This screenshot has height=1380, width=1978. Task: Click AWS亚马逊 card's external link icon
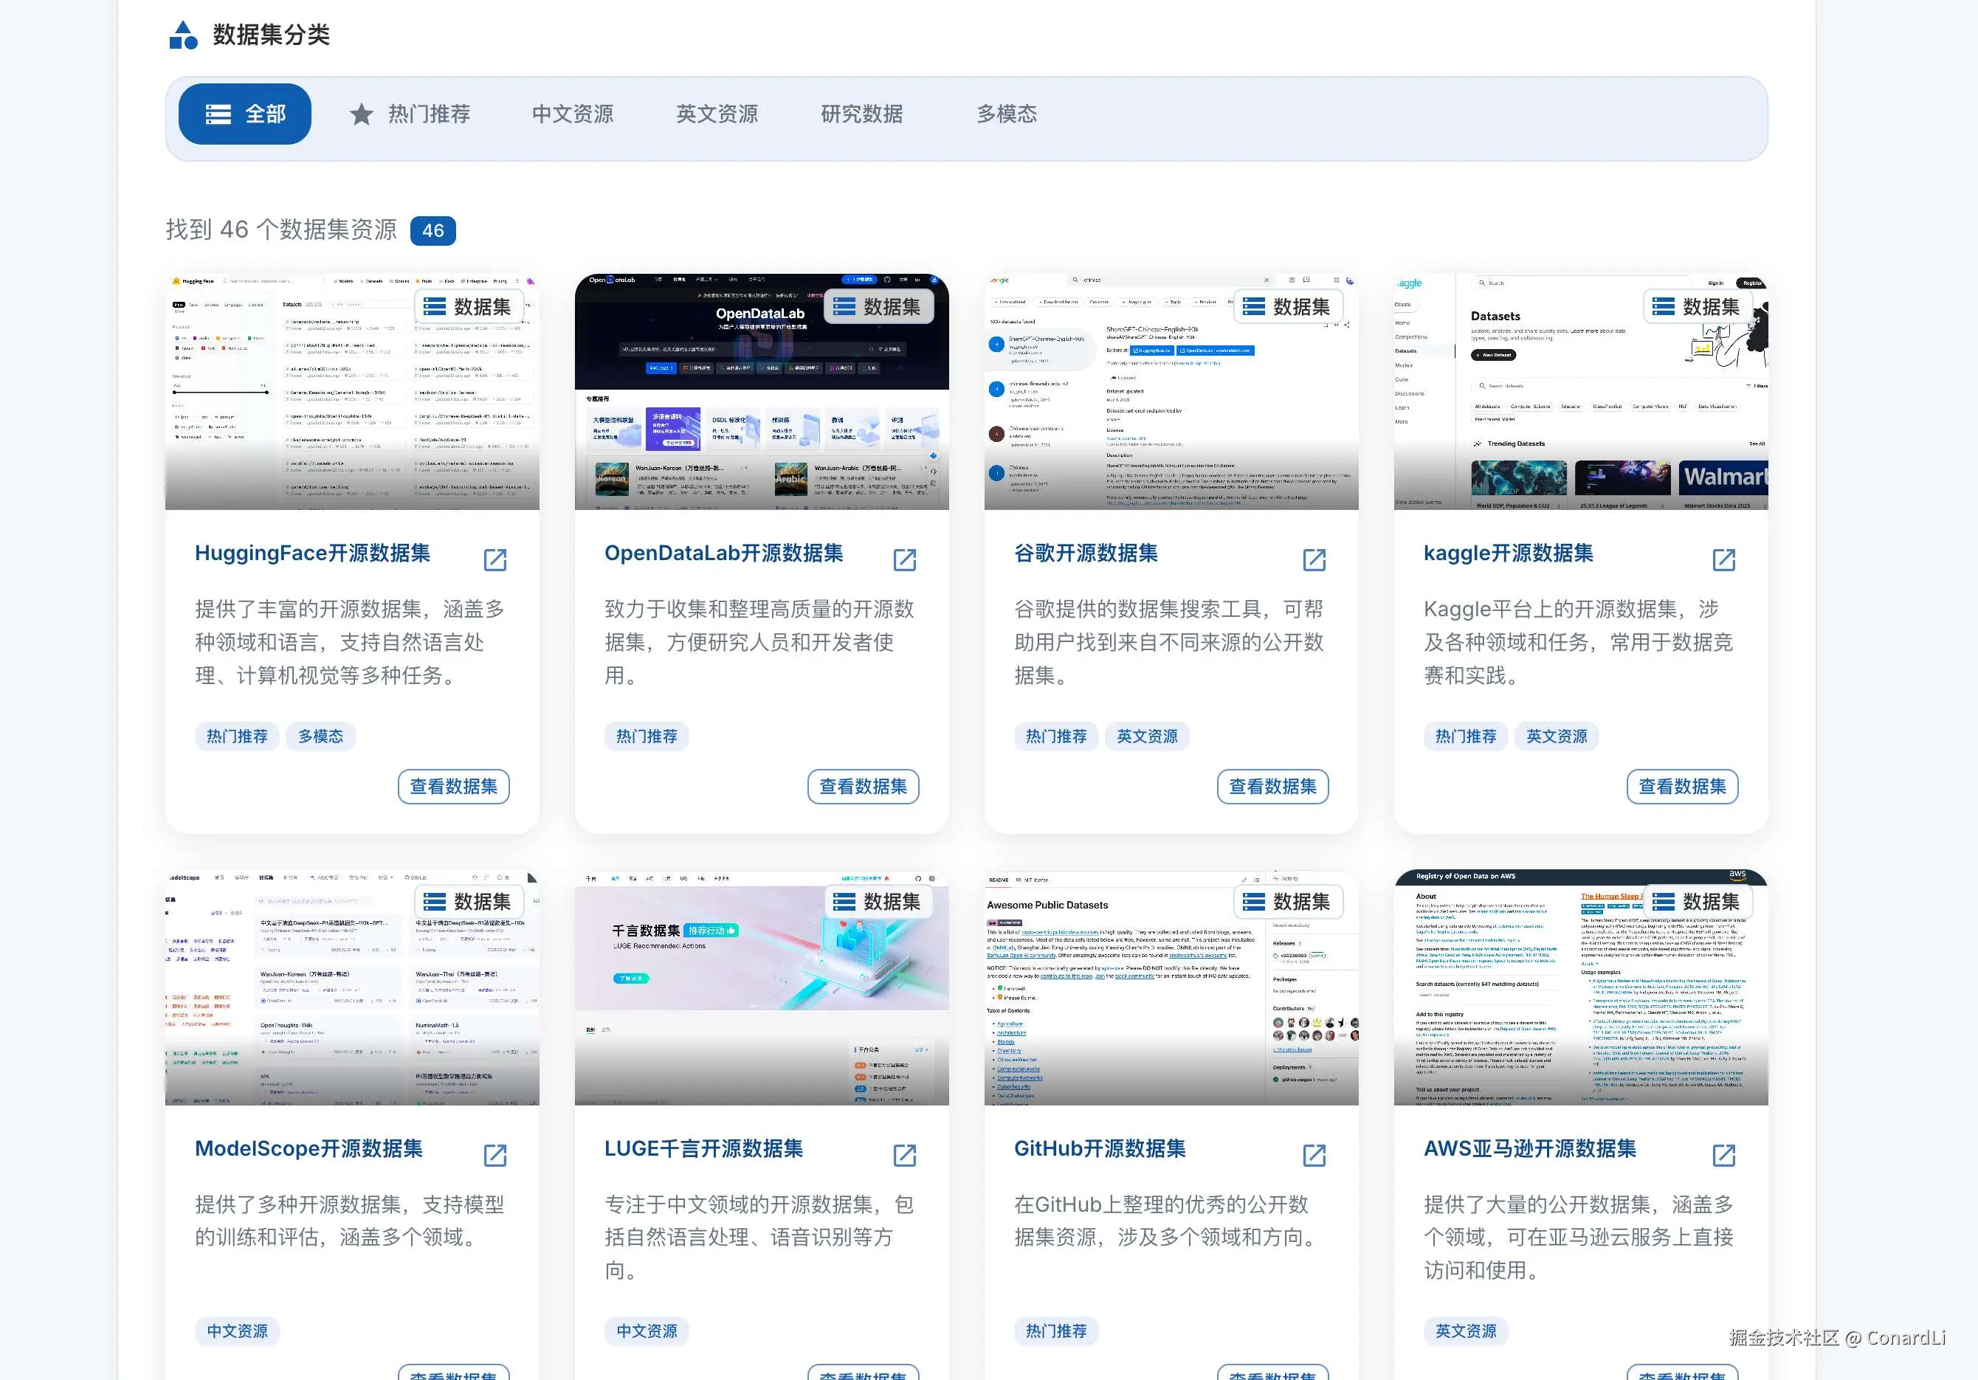coord(1723,1155)
